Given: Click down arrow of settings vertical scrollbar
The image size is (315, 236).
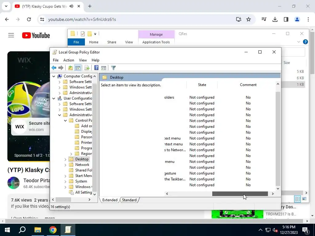Looking at the screenshot, I should pos(278,188).
